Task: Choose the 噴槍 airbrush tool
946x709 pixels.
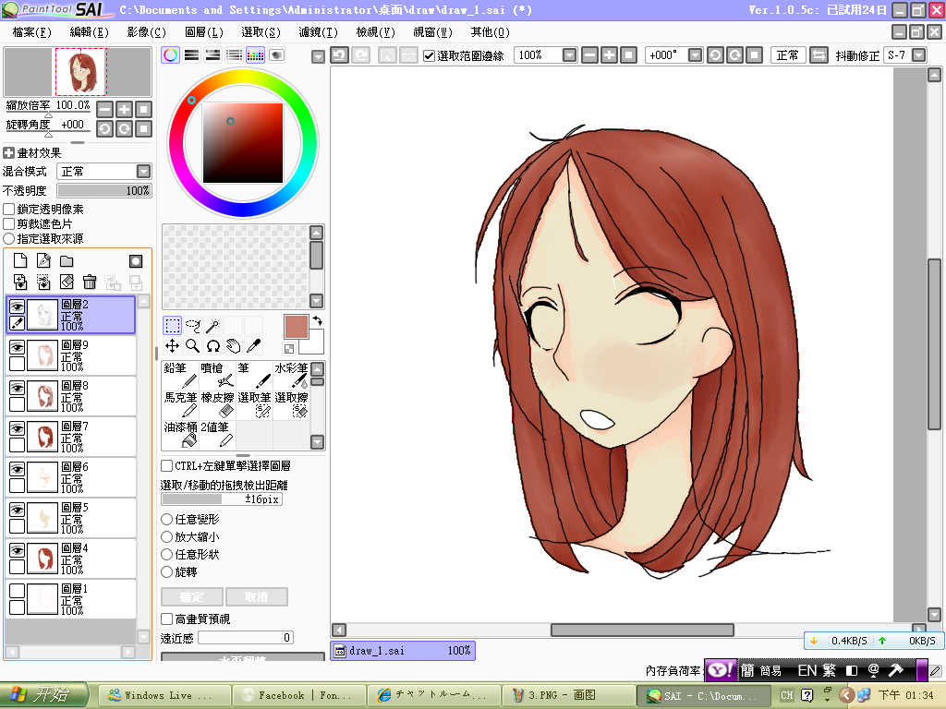Action: coord(217,375)
